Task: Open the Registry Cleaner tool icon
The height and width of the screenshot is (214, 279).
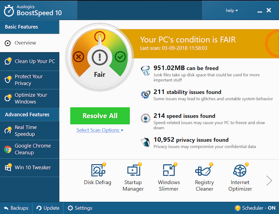Action: (x=204, y=170)
